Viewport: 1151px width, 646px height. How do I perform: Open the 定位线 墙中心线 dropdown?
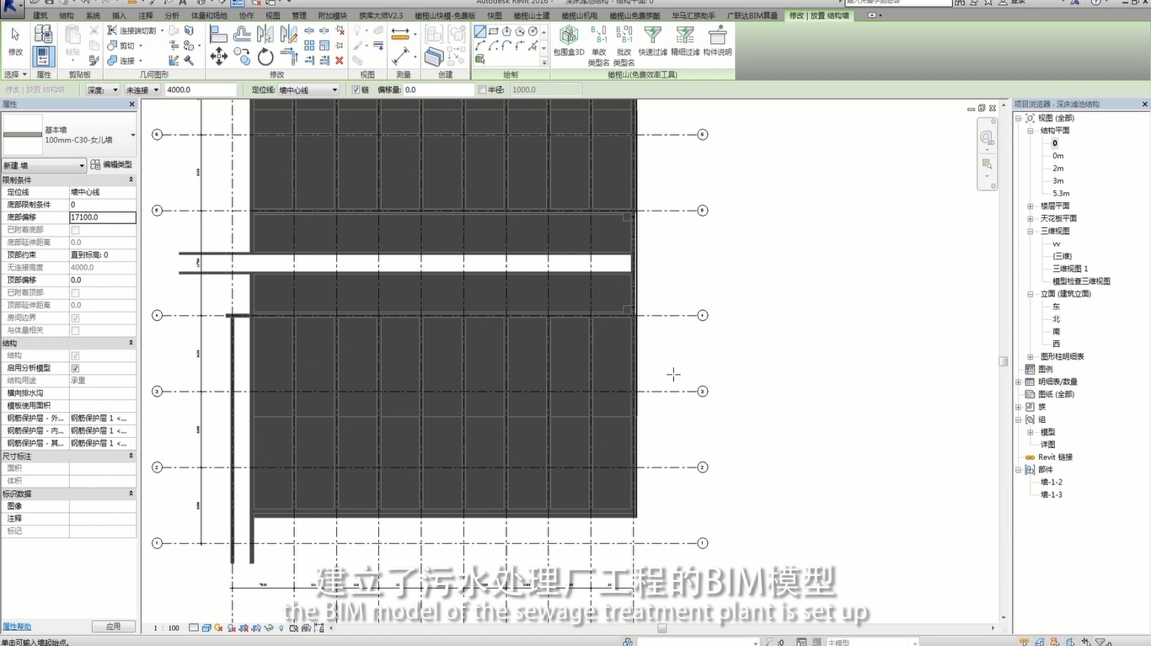point(308,89)
